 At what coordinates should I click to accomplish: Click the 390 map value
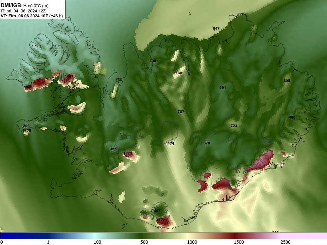(153, 61)
